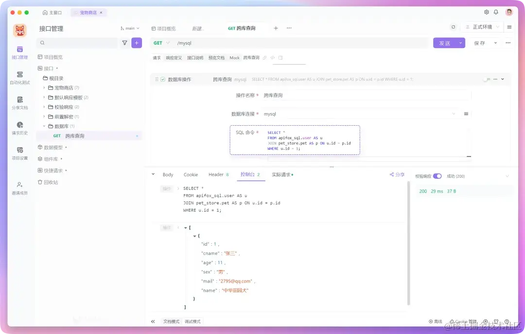Expand the 默认响应模板 folder
525x334 pixels.
44,97
